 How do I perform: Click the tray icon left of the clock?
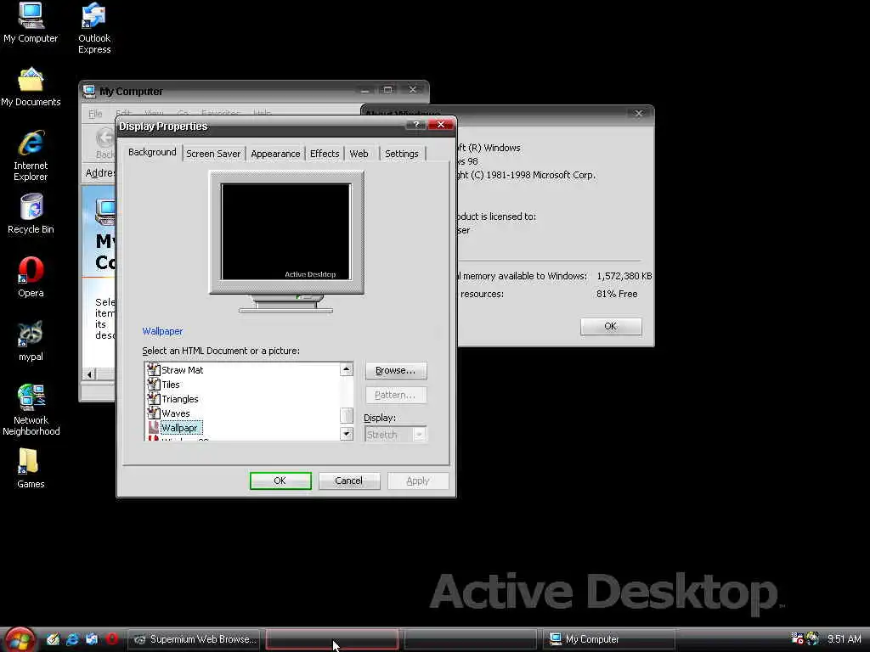point(812,638)
